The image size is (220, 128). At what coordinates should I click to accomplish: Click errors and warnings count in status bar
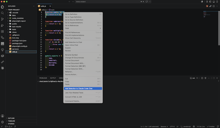9,127
